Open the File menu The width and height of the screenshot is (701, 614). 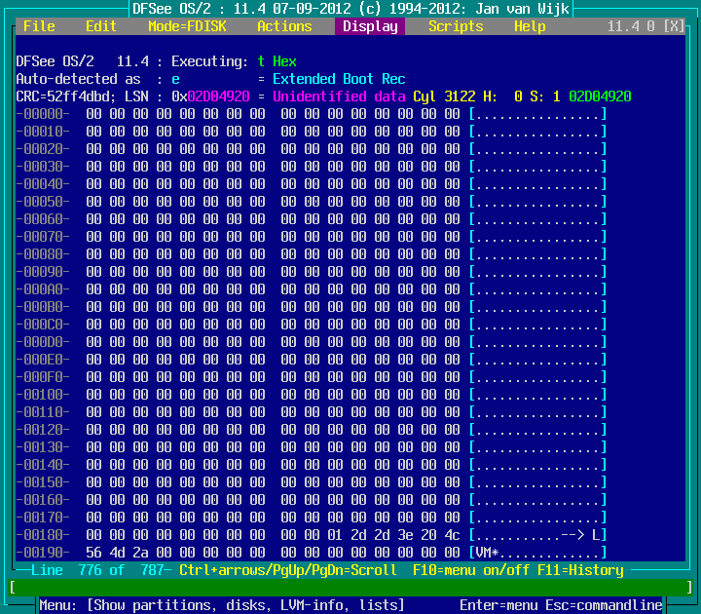tap(39, 26)
